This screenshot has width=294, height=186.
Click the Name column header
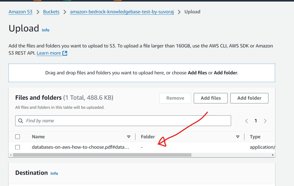(38, 137)
